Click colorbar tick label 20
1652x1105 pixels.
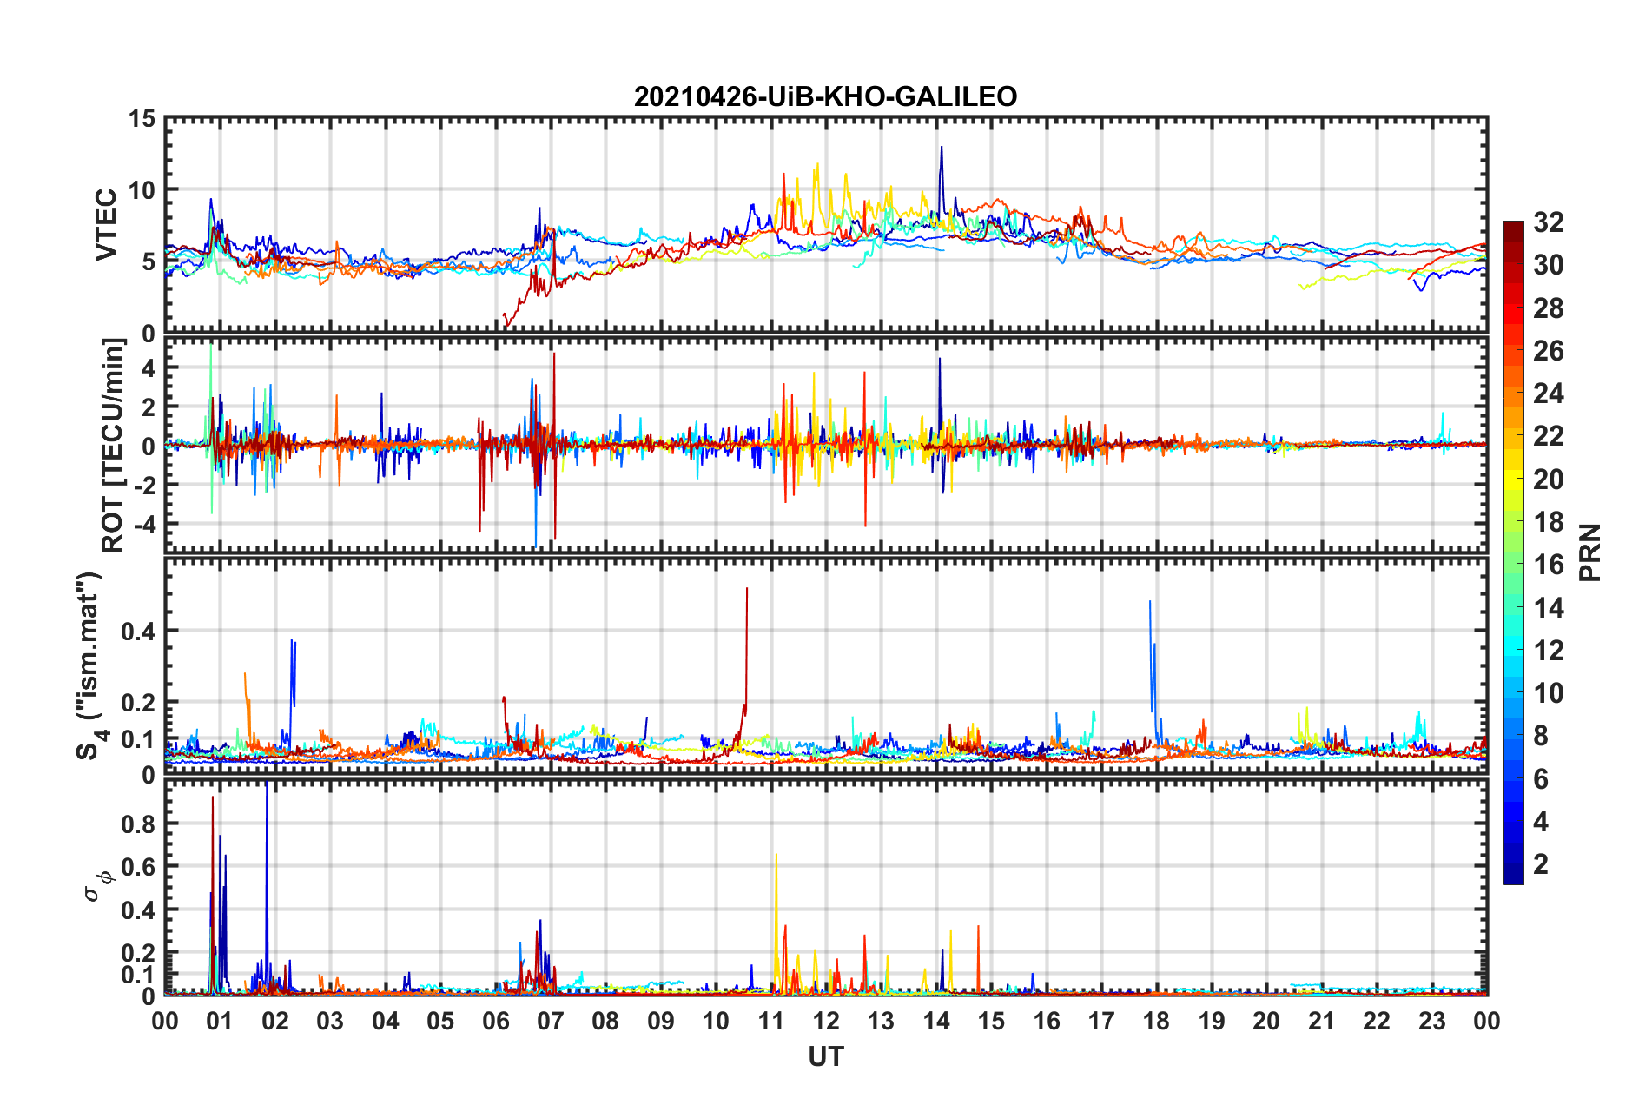click(1548, 480)
